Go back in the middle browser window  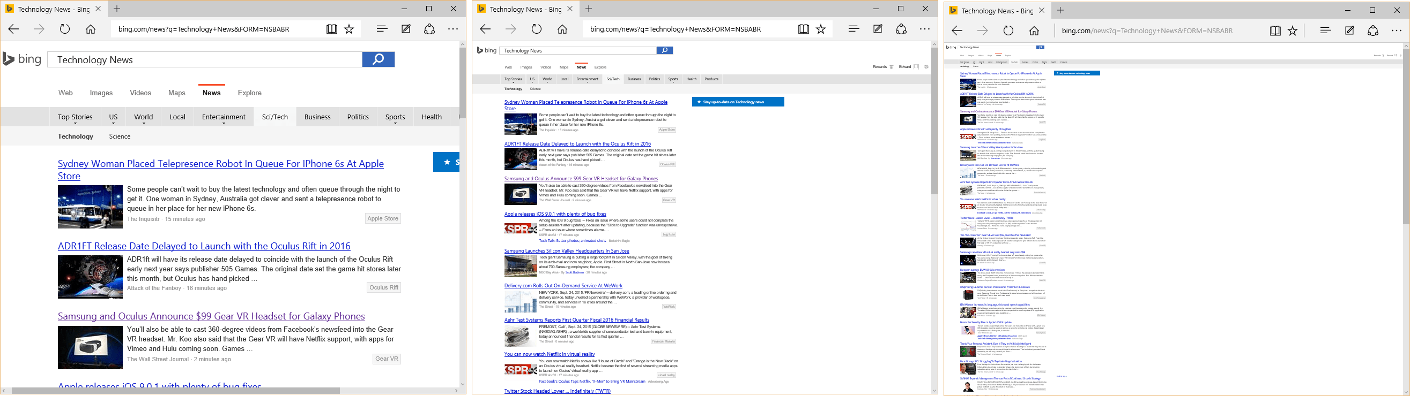tap(485, 29)
